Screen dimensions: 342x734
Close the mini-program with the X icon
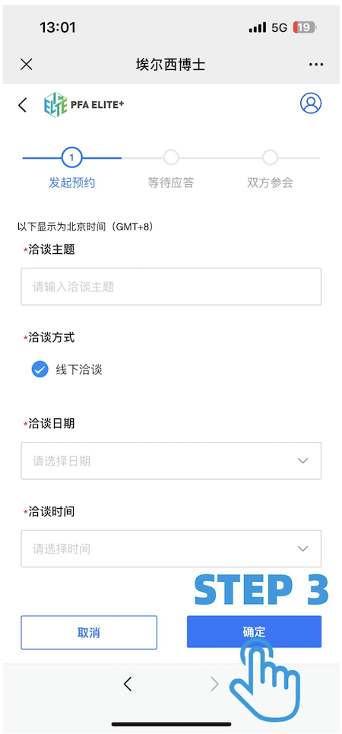tap(27, 64)
